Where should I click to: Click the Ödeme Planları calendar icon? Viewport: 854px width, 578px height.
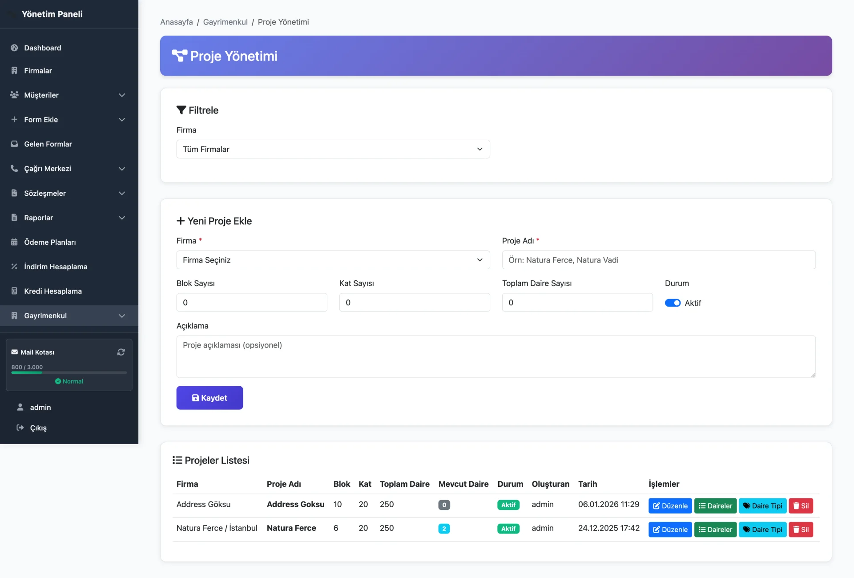point(14,242)
